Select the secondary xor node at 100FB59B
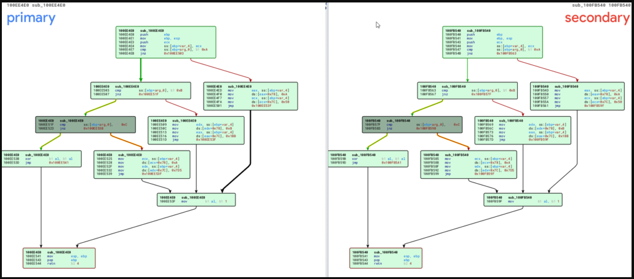Viewport: 634px width, 279px height. [x=368, y=159]
